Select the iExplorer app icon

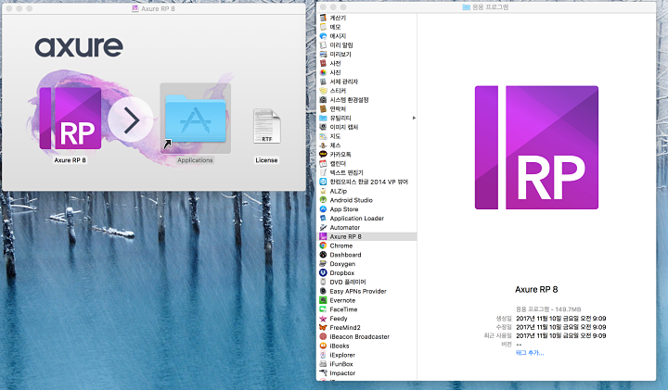pos(323,355)
